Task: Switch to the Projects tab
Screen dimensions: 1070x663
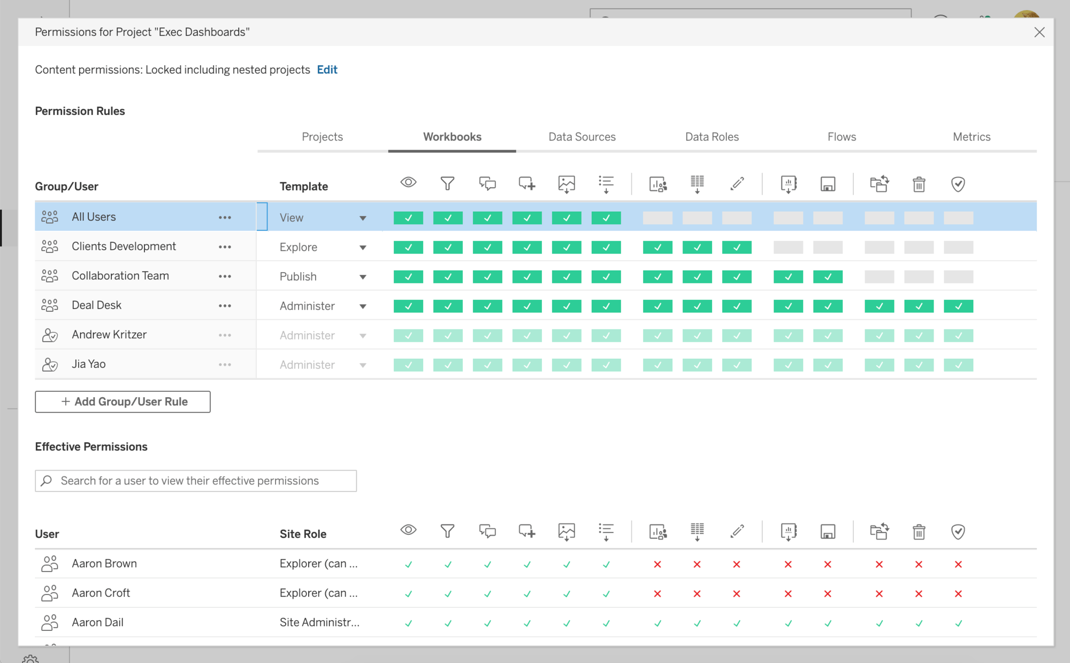Action: click(x=322, y=137)
